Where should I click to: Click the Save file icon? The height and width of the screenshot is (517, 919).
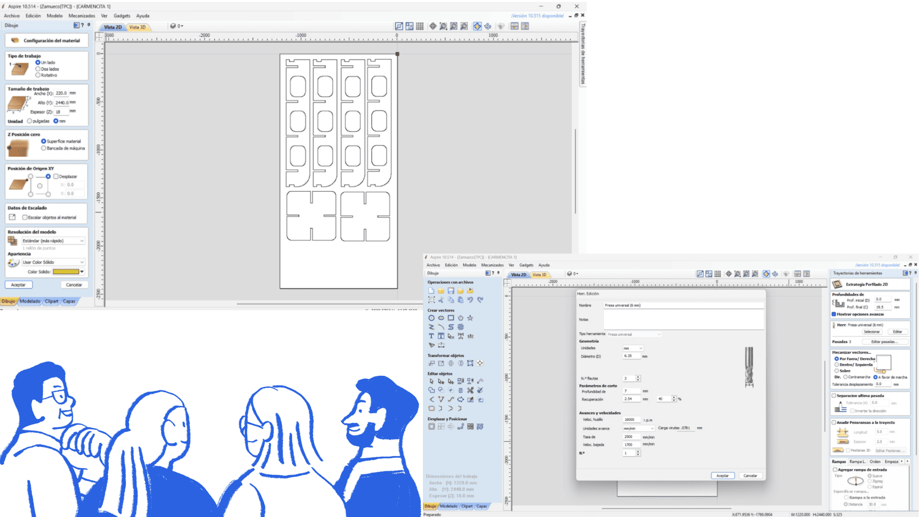[450, 291]
